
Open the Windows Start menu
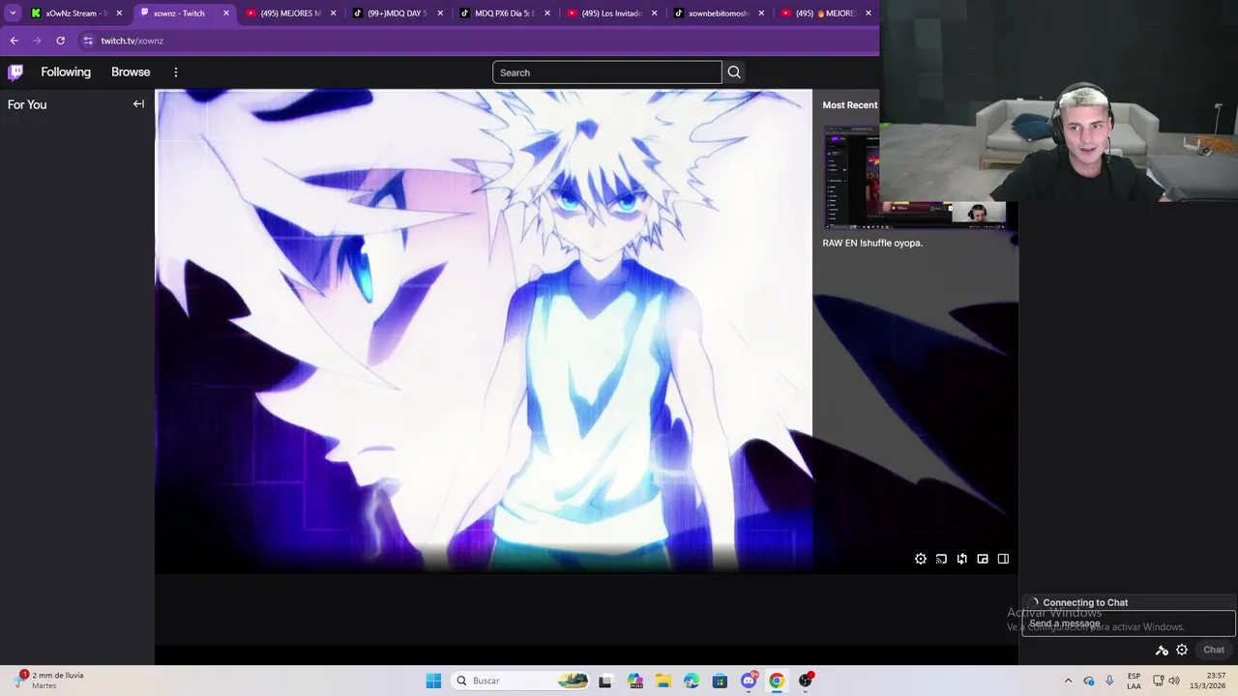(x=433, y=681)
